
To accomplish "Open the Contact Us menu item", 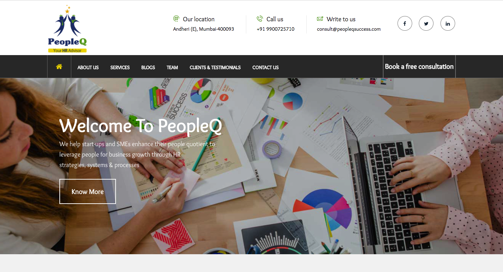I will point(265,68).
